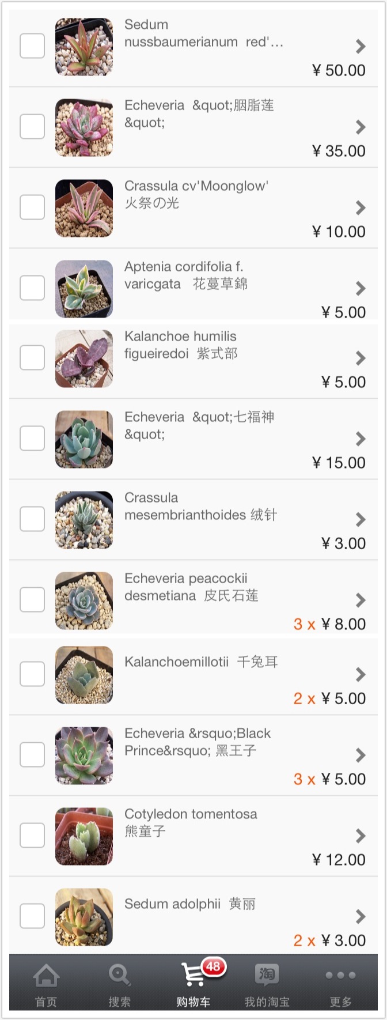Viewport: 387px width, 1020px height.
Task: Expand the Sedum adolphii row chevron
Action: 361,916
